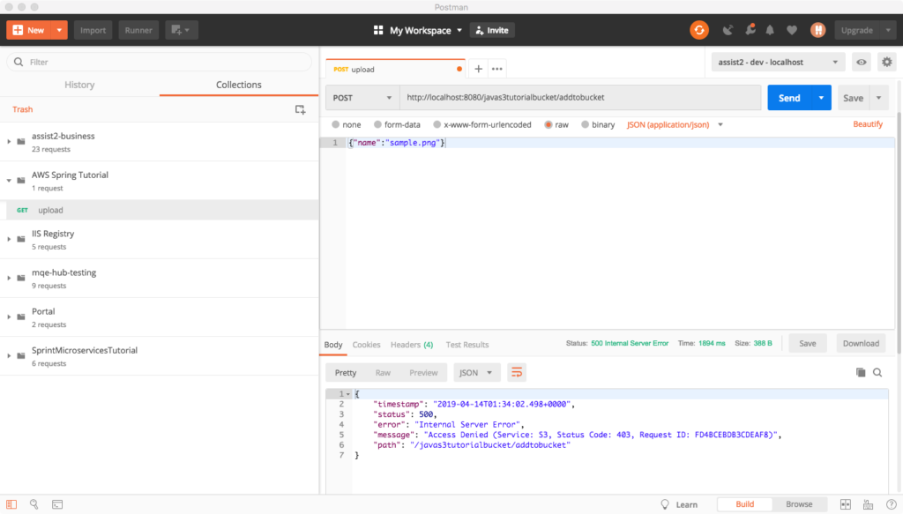This screenshot has width=903, height=514.
Task: Open the wrench settings icon in header
Action: tap(750, 30)
